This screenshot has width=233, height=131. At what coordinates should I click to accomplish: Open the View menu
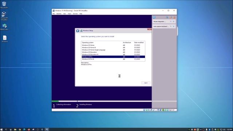pos(64,14)
